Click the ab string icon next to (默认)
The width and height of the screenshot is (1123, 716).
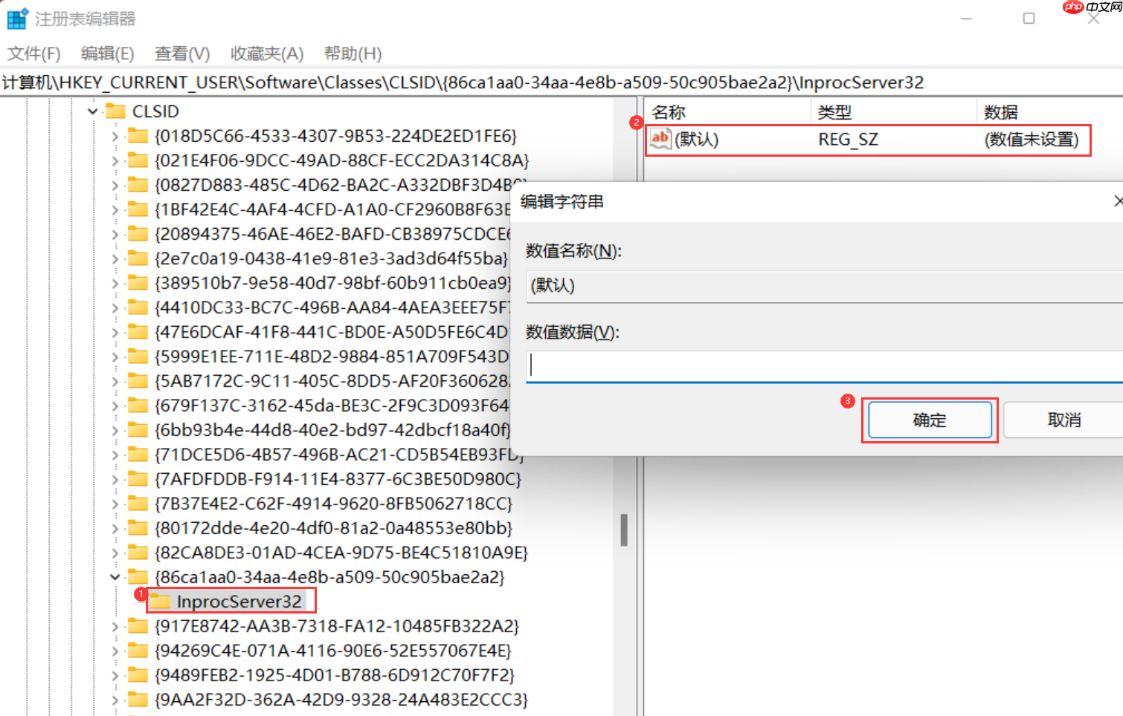[660, 139]
